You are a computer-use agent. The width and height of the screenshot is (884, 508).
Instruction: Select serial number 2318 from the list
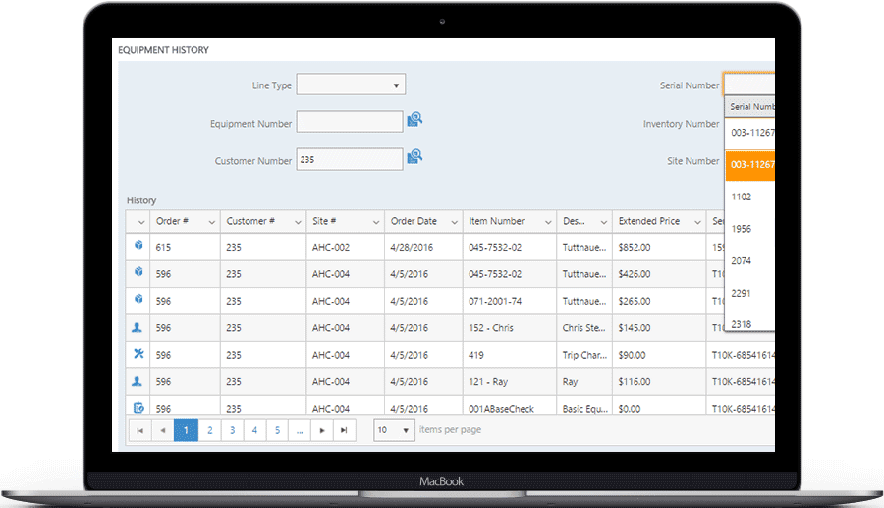tap(749, 322)
